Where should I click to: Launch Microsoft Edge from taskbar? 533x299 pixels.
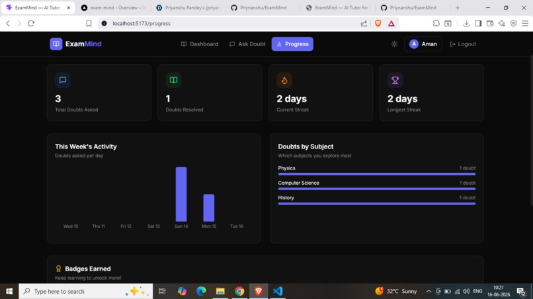201,291
